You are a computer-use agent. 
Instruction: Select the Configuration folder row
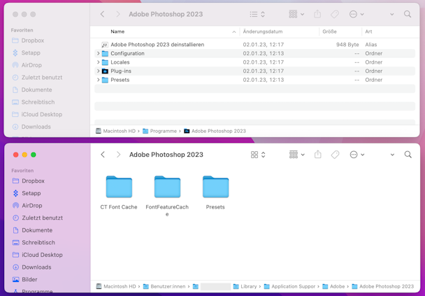point(254,53)
